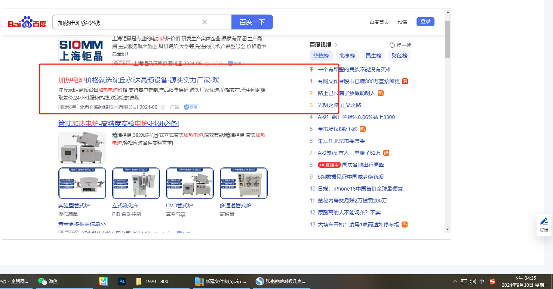Clear the search box with X icon
The width and height of the screenshot is (553, 289).
[x=205, y=22]
